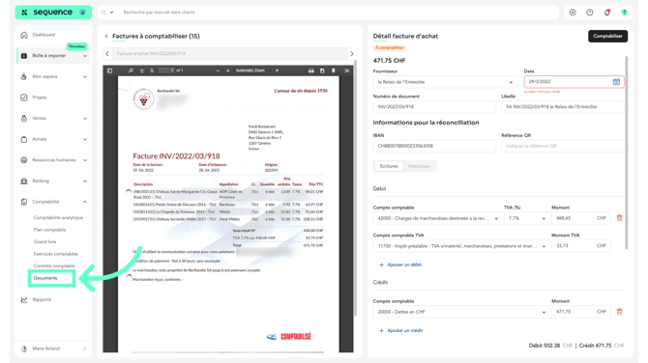Go back from Factures à comptabiliser
648x363 pixels.
[106, 37]
